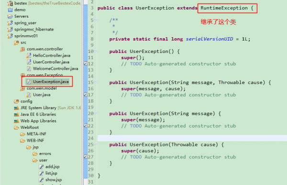
Task: Click the UserException.java file icon
Action: click(x=29, y=82)
